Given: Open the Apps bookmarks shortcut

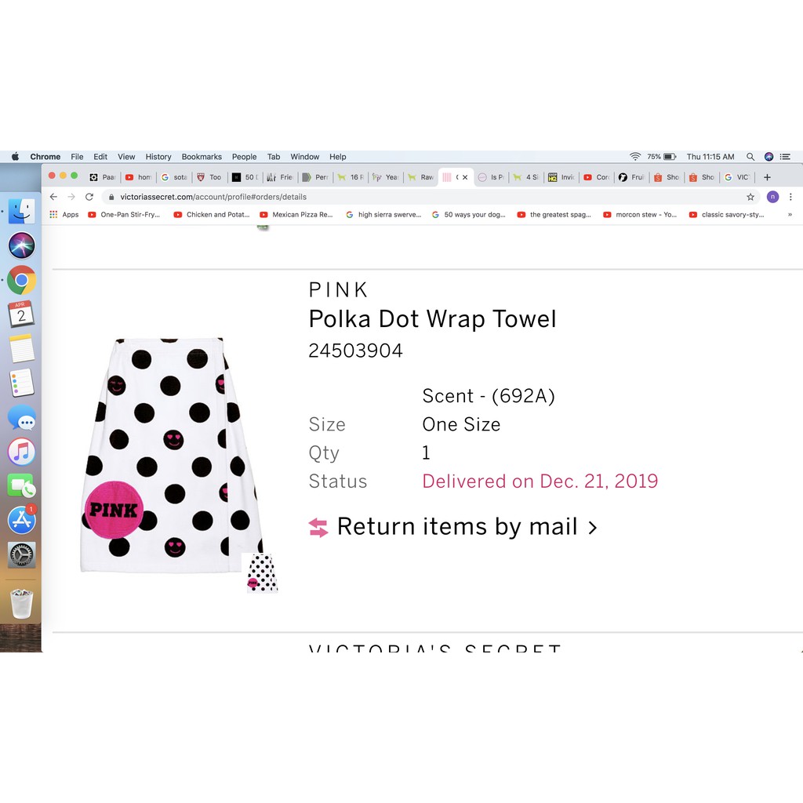Looking at the screenshot, I should click(x=64, y=215).
